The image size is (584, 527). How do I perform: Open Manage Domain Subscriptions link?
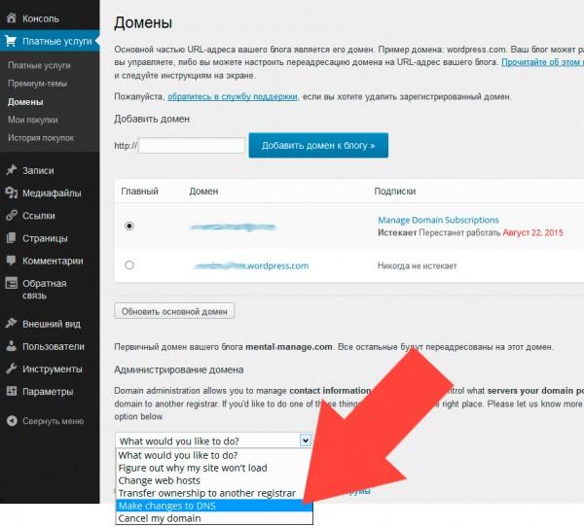(x=438, y=220)
